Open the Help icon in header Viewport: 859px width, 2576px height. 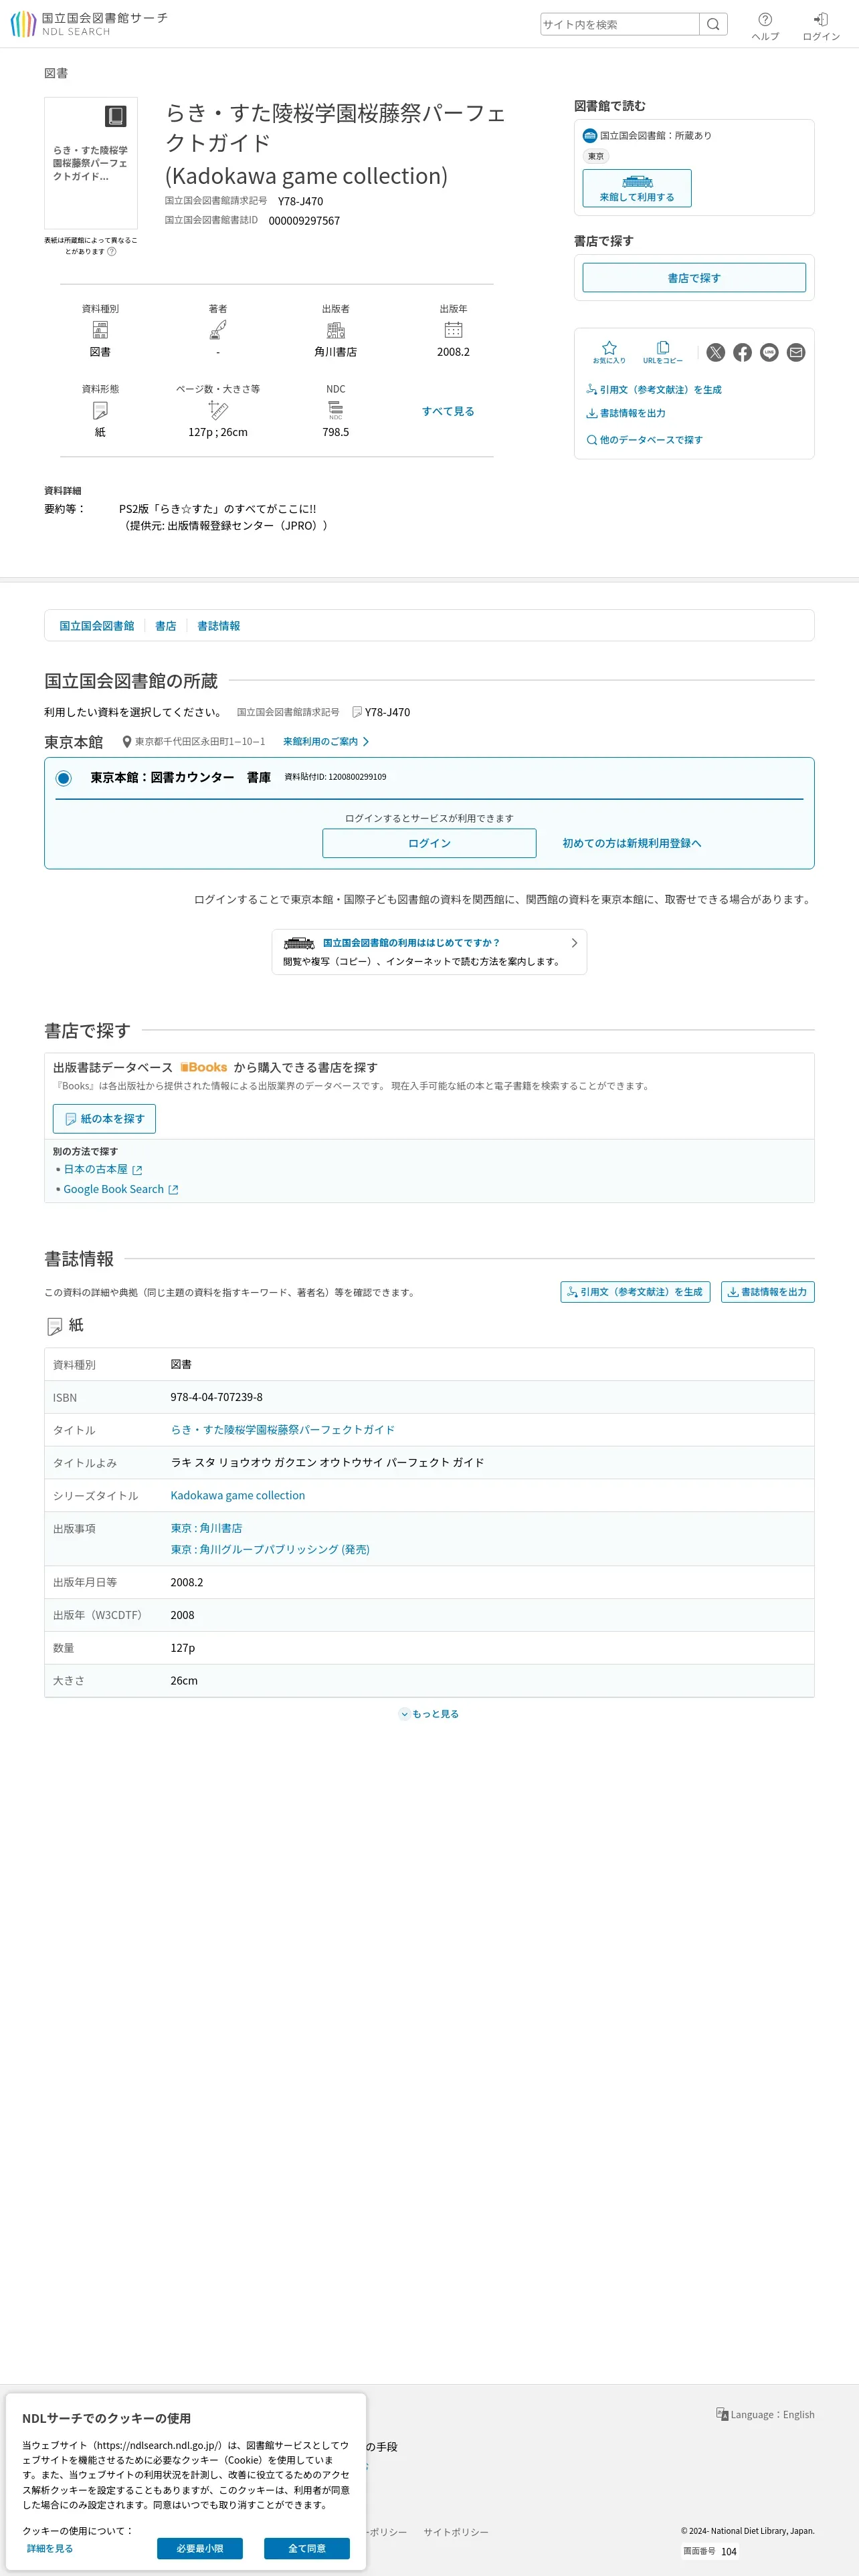tap(765, 26)
